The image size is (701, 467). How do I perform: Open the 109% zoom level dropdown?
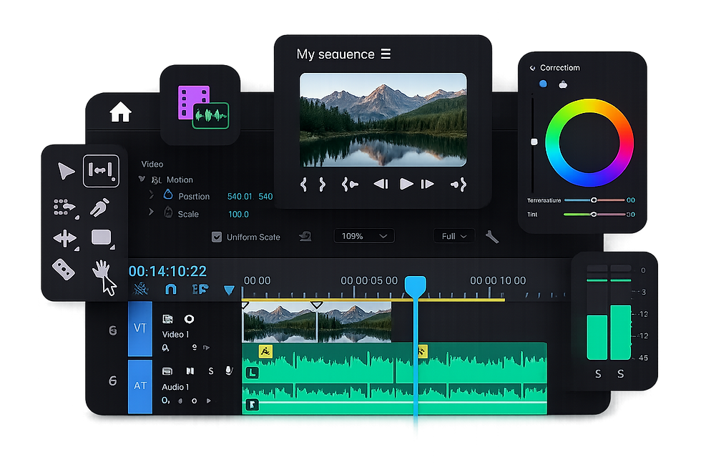click(364, 236)
